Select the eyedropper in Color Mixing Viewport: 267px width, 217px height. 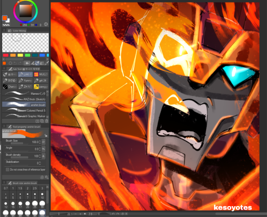click(x=46, y=63)
